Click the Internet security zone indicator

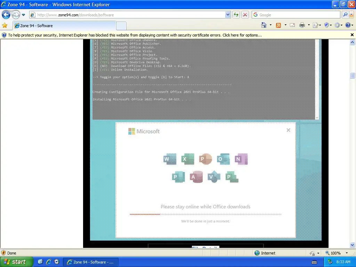click(265, 253)
